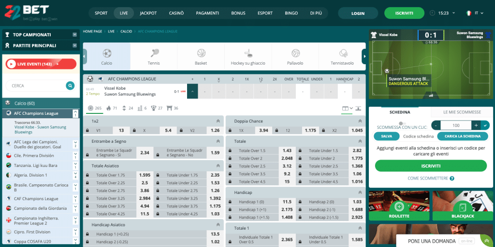Click the Login button
The width and height of the screenshot is (495, 247).
click(x=358, y=13)
